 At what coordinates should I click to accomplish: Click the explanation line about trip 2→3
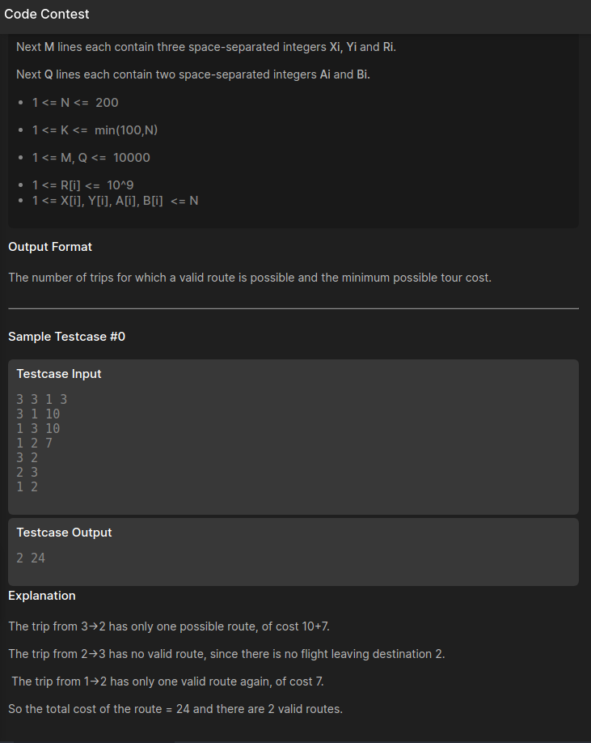[x=226, y=654]
